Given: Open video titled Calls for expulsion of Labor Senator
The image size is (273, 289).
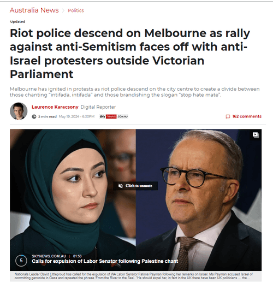Looking at the screenshot, I should click(105, 261).
